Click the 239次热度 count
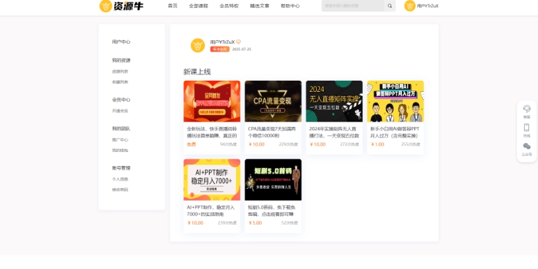 pyautogui.click(x=227, y=223)
